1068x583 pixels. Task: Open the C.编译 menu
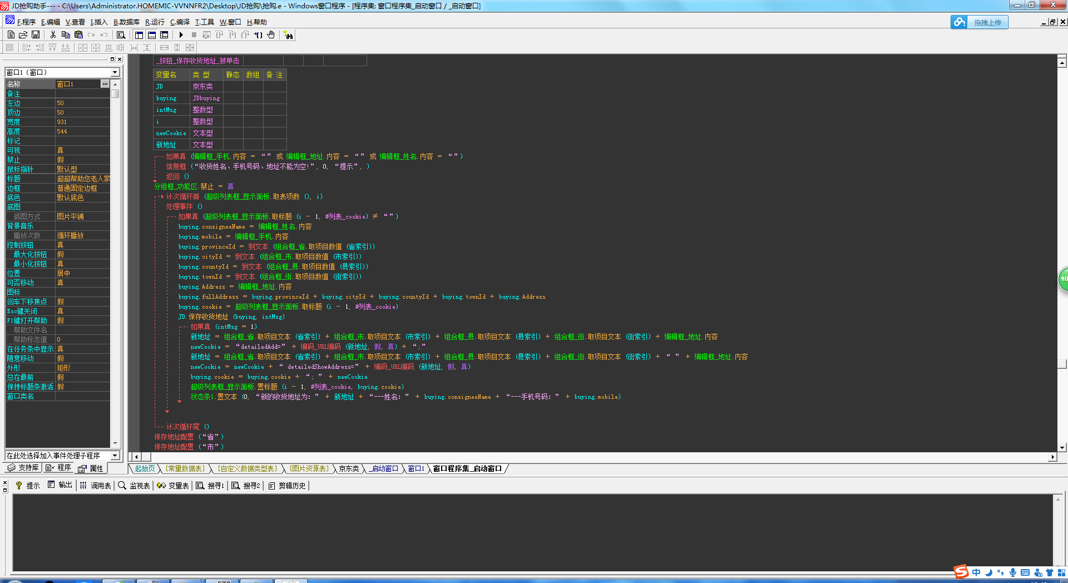pyautogui.click(x=180, y=22)
